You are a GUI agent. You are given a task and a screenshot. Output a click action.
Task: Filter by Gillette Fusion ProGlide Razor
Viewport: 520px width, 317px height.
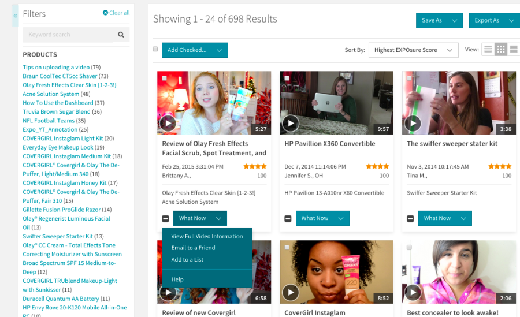(61, 210)
